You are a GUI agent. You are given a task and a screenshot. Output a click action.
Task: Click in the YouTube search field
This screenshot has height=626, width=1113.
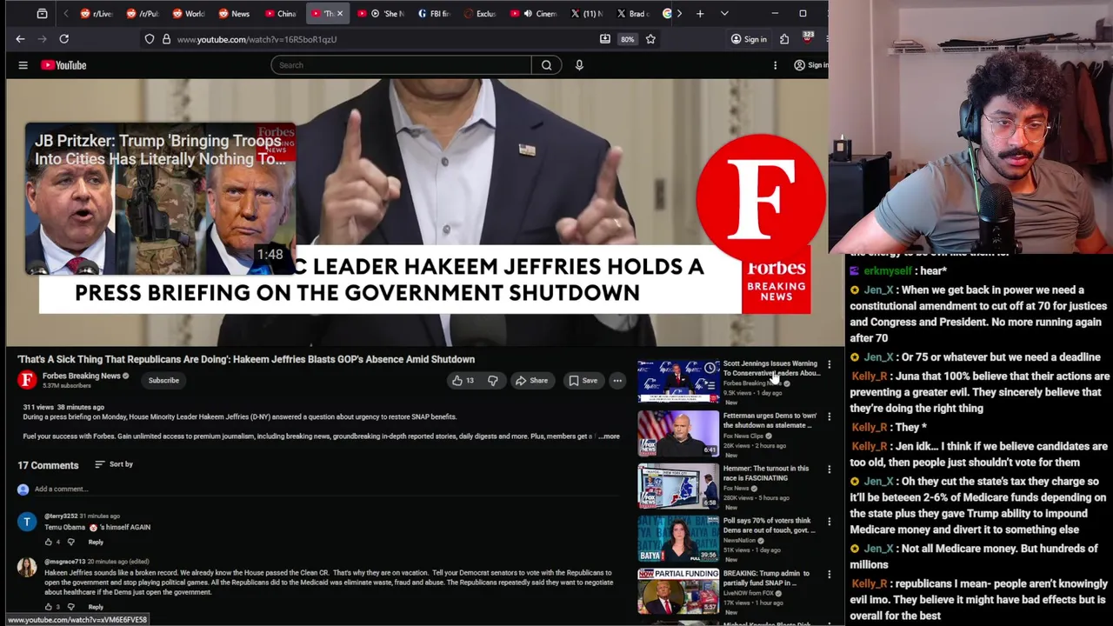coord(401,65)
